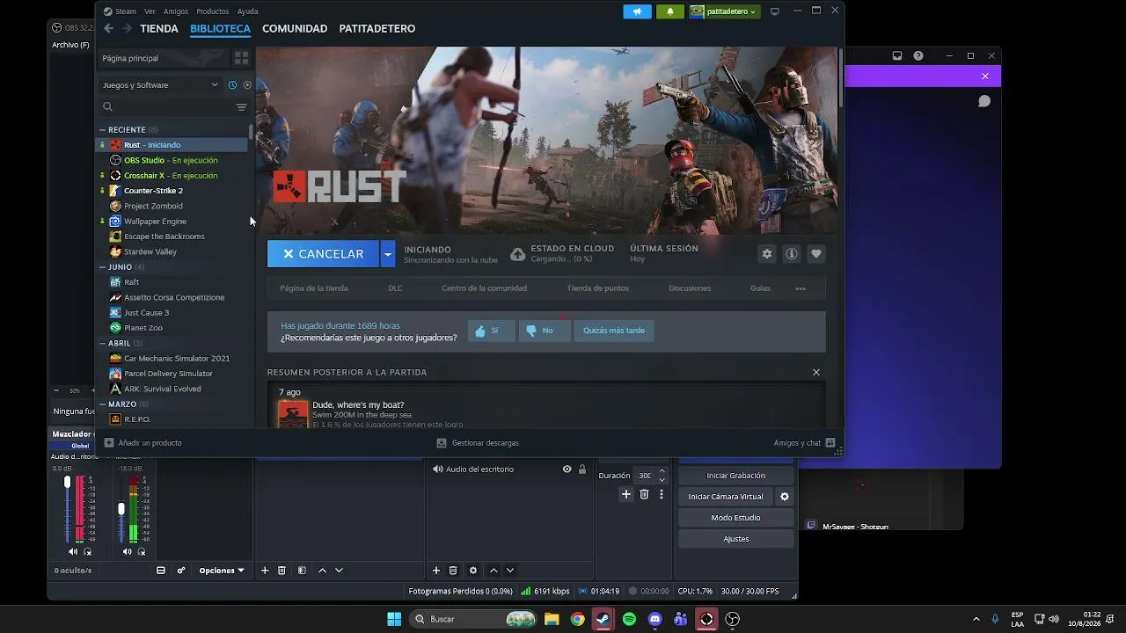1126x633 pixels.
Task: Toggle visibility of Audio del escritorio source
Action: (x=567, y=469)
